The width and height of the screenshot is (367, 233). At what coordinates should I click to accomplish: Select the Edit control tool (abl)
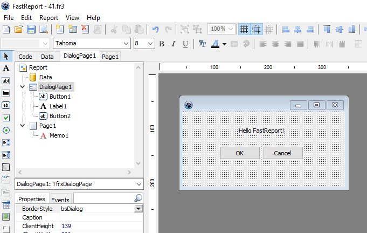point(6,81)
